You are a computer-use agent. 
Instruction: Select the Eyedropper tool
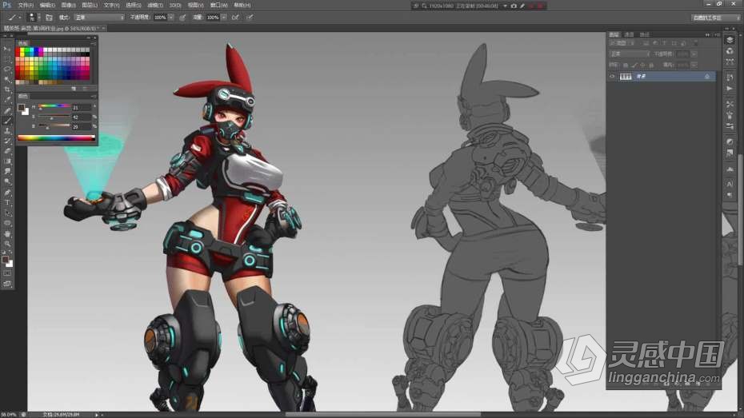[x=7, y=100]
